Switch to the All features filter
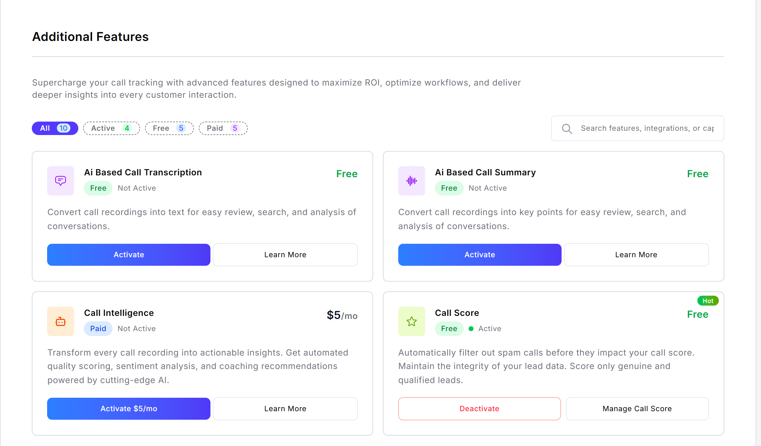761x446 pixels. pos(55,128)
